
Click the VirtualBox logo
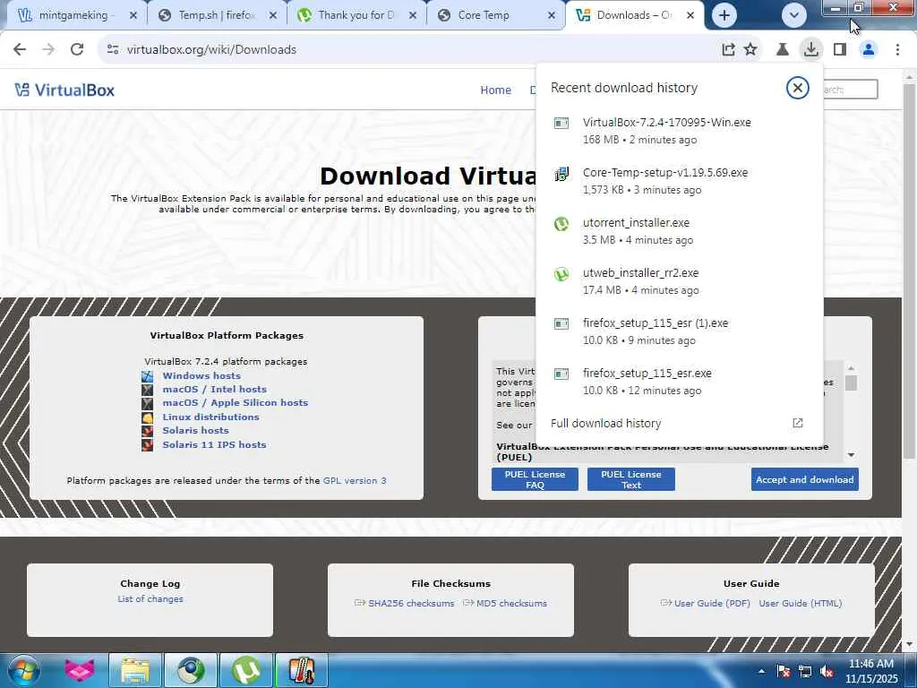click(64, 90)
